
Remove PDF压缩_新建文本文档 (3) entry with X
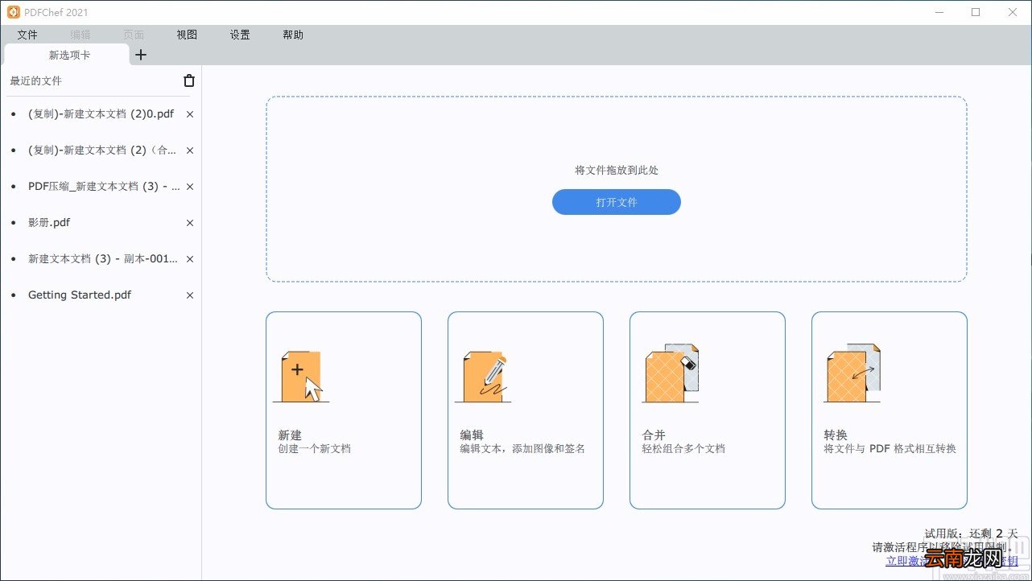(190, 187)
